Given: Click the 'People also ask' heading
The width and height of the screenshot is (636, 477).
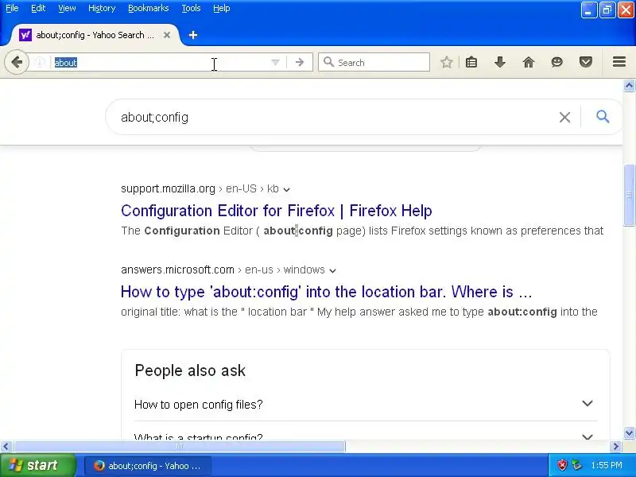Looking at the screenshot, I should [x=190, y=370].
